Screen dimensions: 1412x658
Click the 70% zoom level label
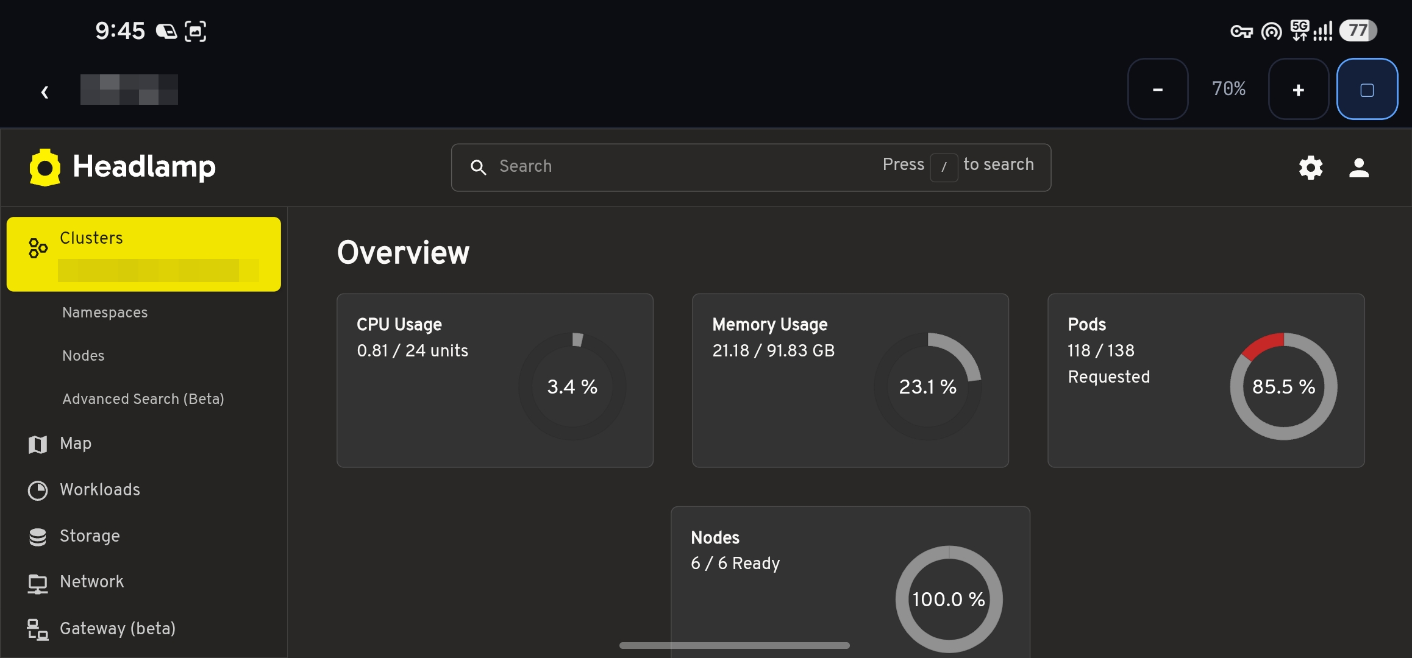point(1228,89)
